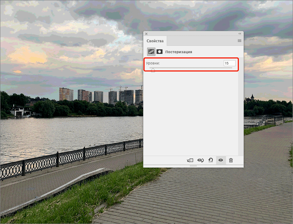Screen dimensions: 293x224
Task: Select the Posterize adjustment icon
Action: click(151, 51)
